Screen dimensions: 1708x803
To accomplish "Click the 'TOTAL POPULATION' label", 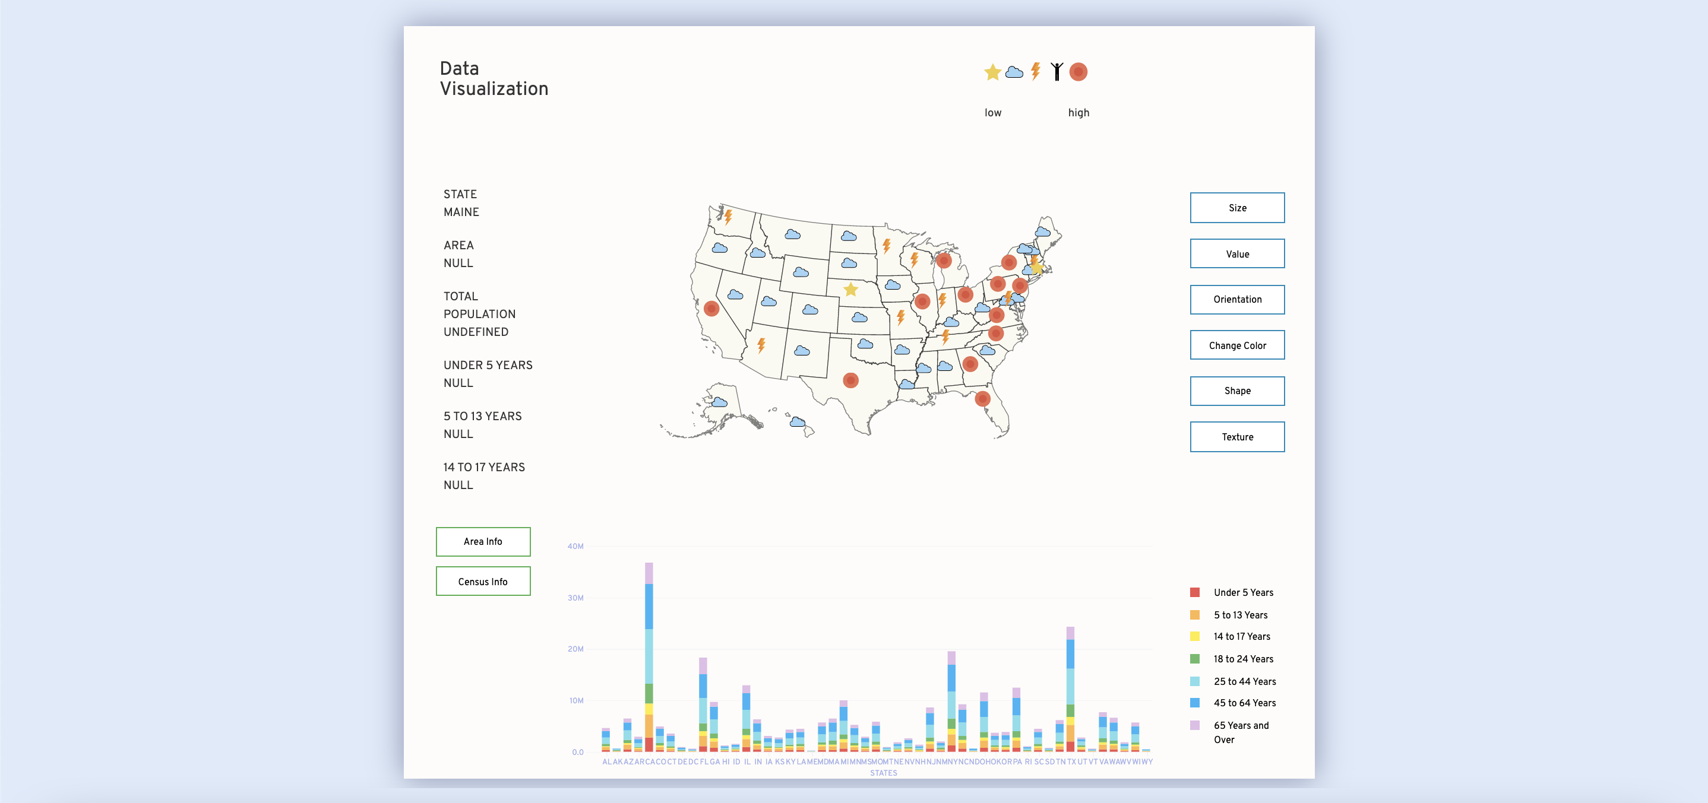I will tap(479, 305).
